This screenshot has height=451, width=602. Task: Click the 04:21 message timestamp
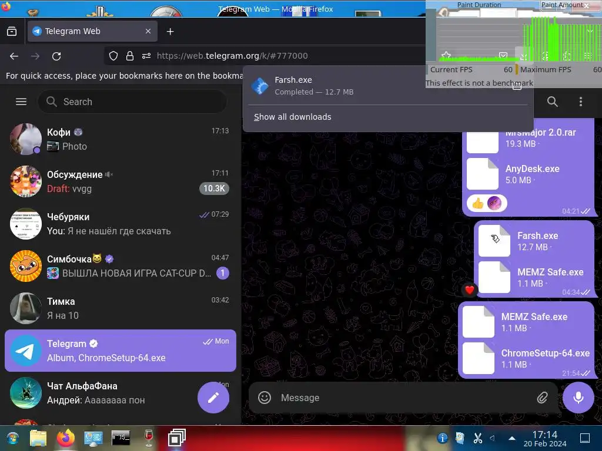coord(570,211)
